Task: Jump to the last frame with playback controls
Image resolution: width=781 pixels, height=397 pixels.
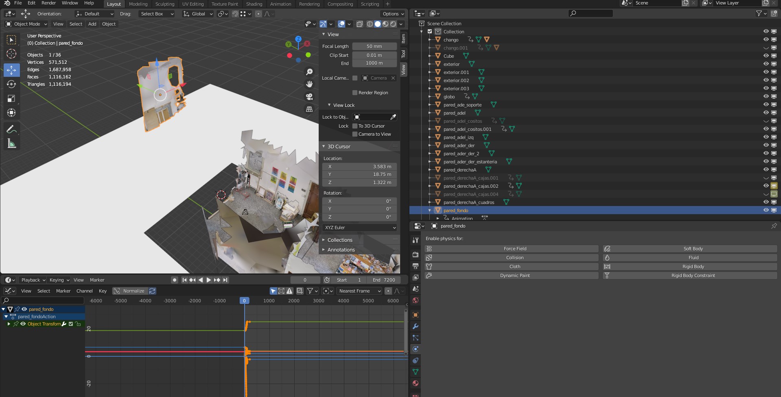Action: (224, 280)
